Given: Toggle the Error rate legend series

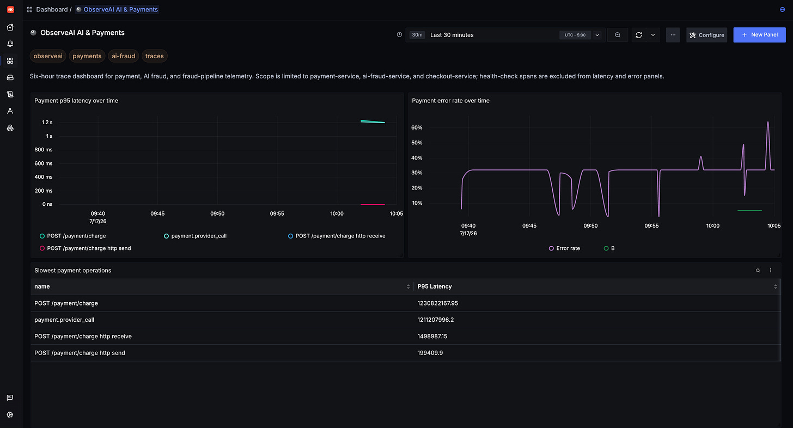Looking at the screenshot, I should coord(564,248).
